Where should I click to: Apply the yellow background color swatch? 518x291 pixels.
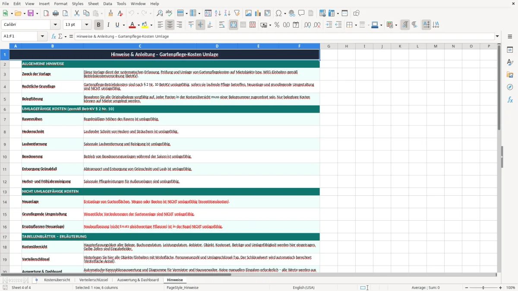click(145, 25)
